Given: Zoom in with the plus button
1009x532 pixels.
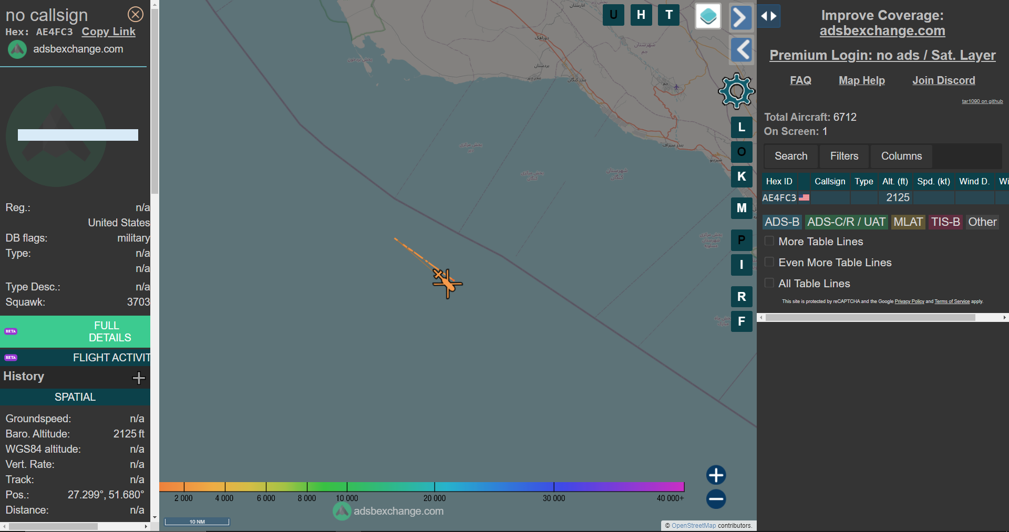Looking at the screenshot, I should pyautogui.click(x=716, y=475).
